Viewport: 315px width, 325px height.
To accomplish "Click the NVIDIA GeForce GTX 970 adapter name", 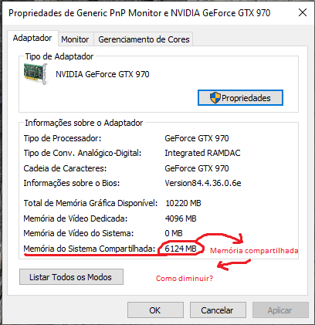I will pos(103,74).
